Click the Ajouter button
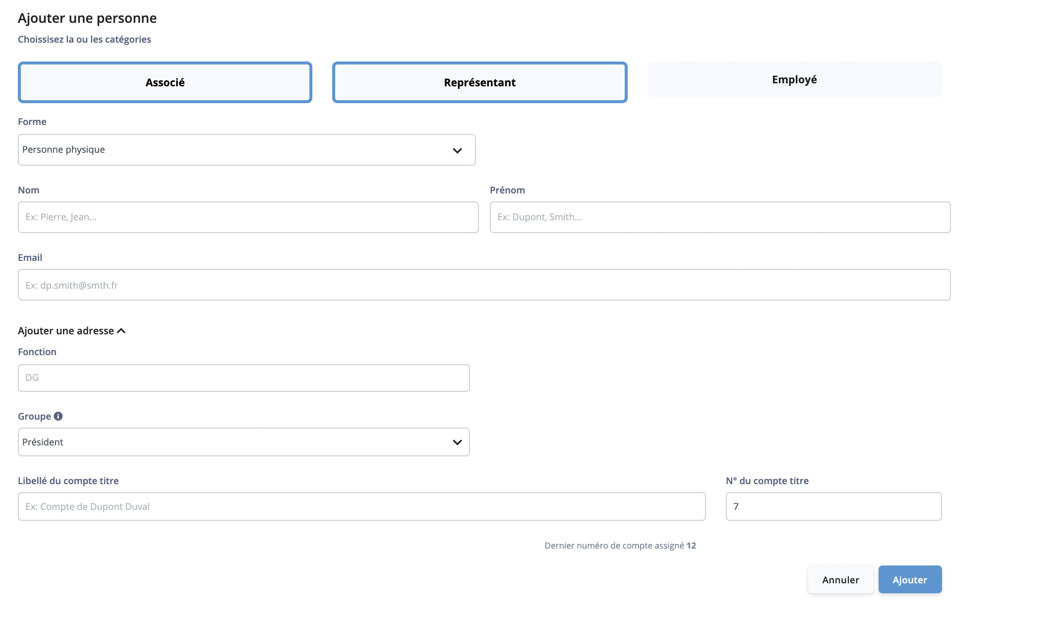 point(909,579)
